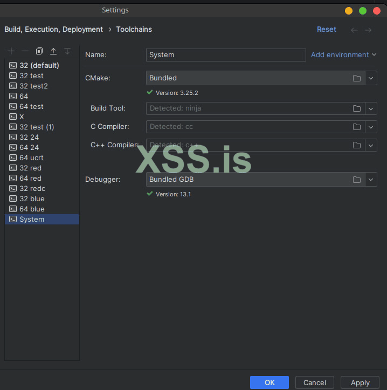Click the Cancel button
The height and width of the screenshot is (390, 387).
click(315, 382)
